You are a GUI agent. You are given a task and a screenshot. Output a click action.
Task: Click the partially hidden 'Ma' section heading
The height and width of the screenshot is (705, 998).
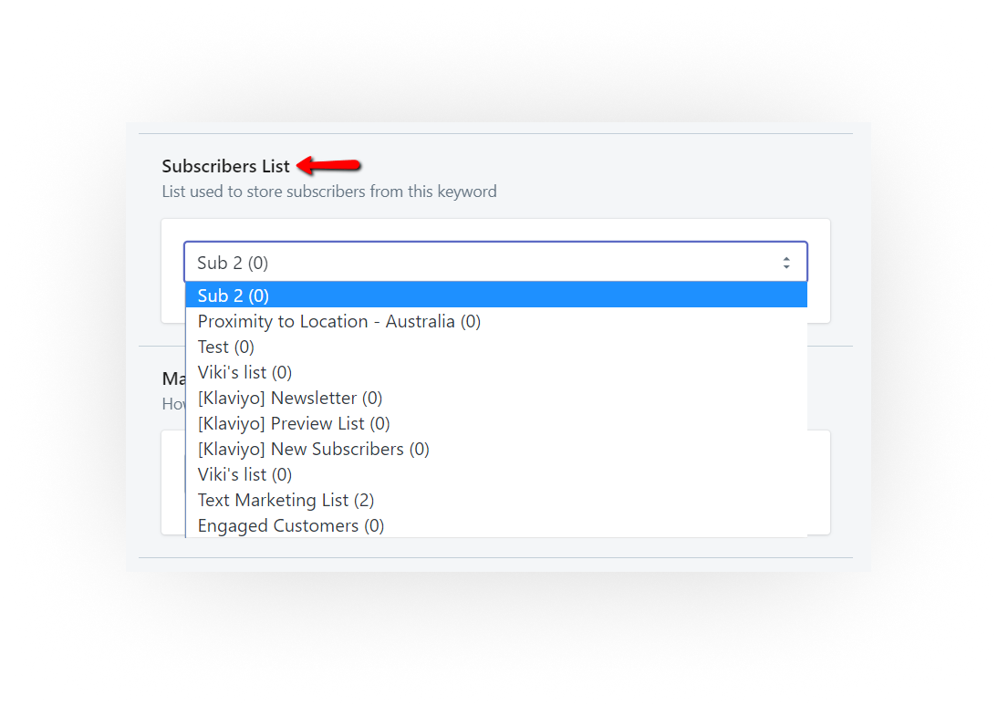(173, 378)
